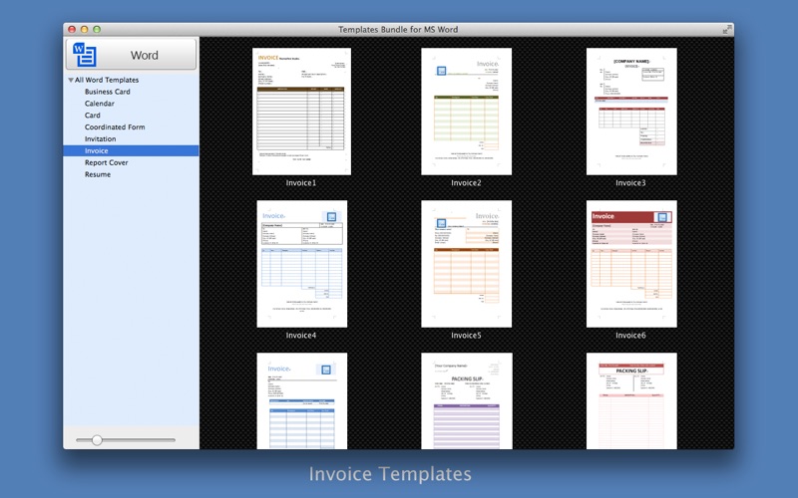Click the Invoice6 label text
Viewport: 798px width, 498px height.
coord(630,336)
